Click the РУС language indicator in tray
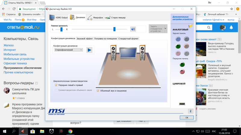This screenshot has width=241, height=135. click(x=214, y=131)
